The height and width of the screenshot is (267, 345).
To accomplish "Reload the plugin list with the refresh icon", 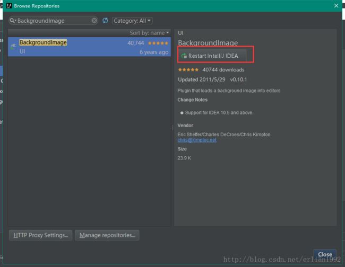I will [x=105, y=21].
